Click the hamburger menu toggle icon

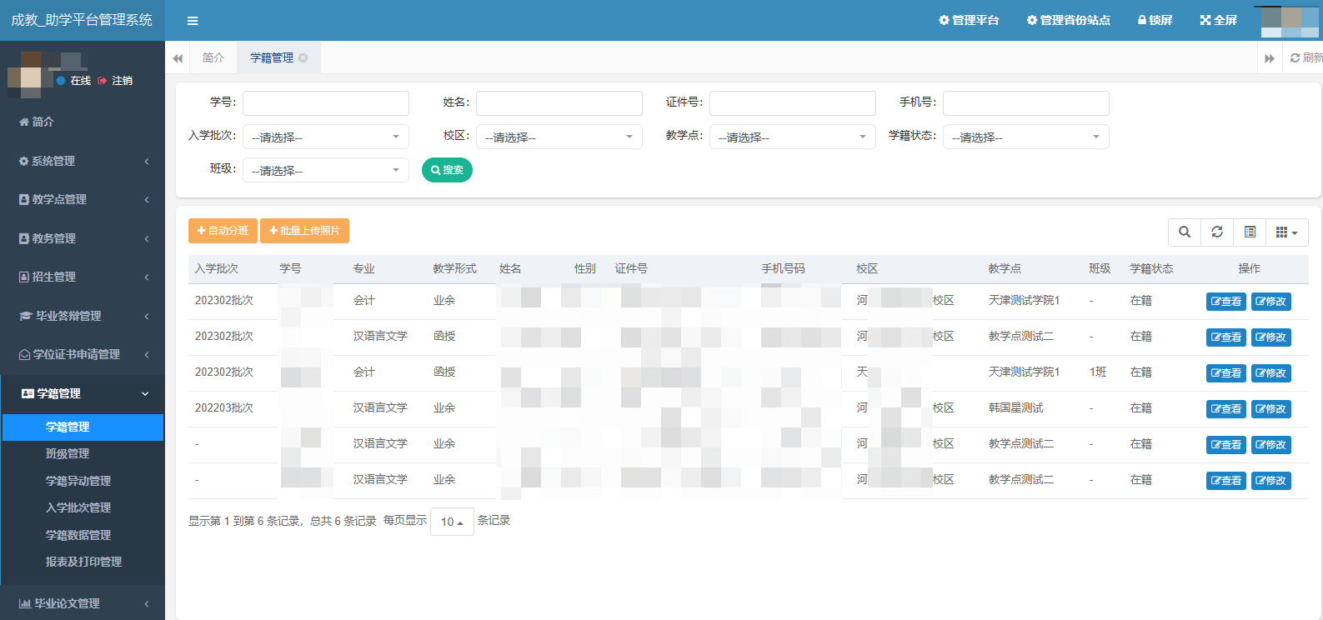pos(193,21)
